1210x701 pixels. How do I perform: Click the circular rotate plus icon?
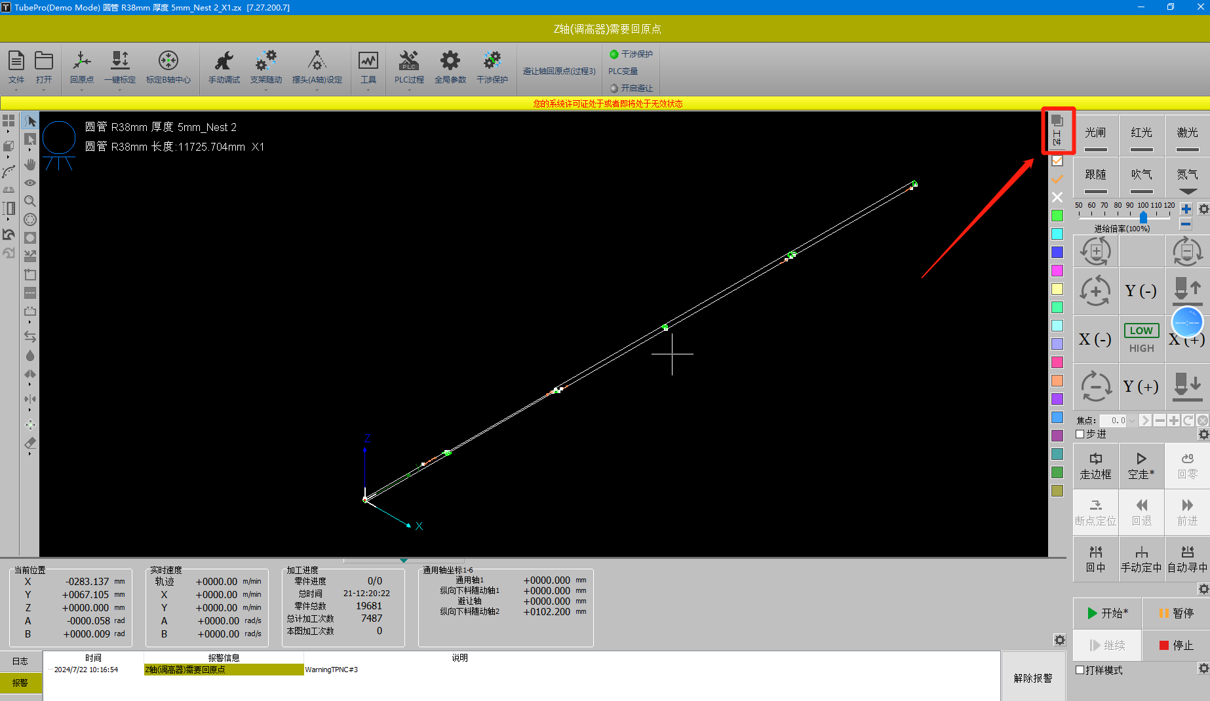pos(1096,290)
